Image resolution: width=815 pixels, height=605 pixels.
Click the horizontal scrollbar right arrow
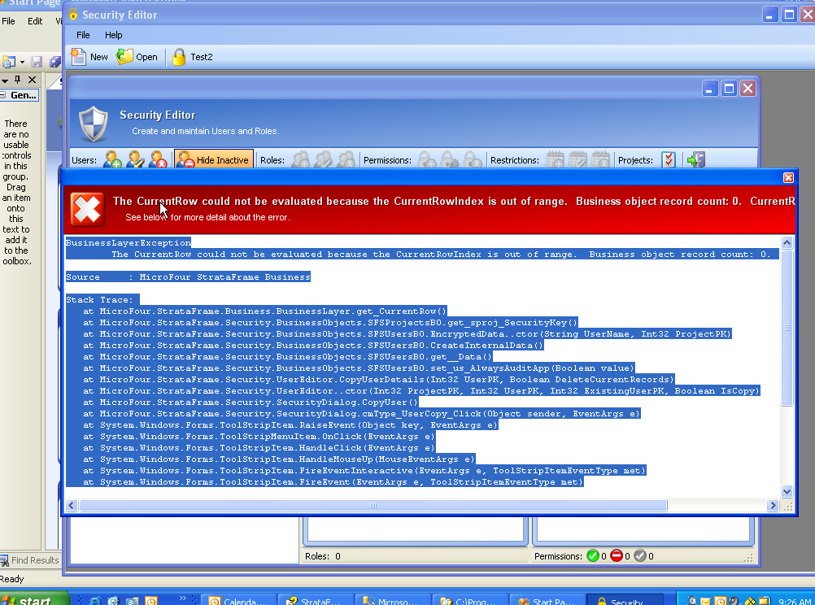point(773,506)
